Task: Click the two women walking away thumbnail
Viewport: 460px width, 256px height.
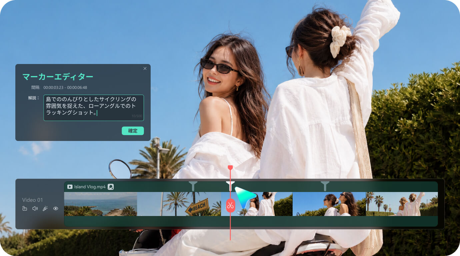Action: pos(402,204)
